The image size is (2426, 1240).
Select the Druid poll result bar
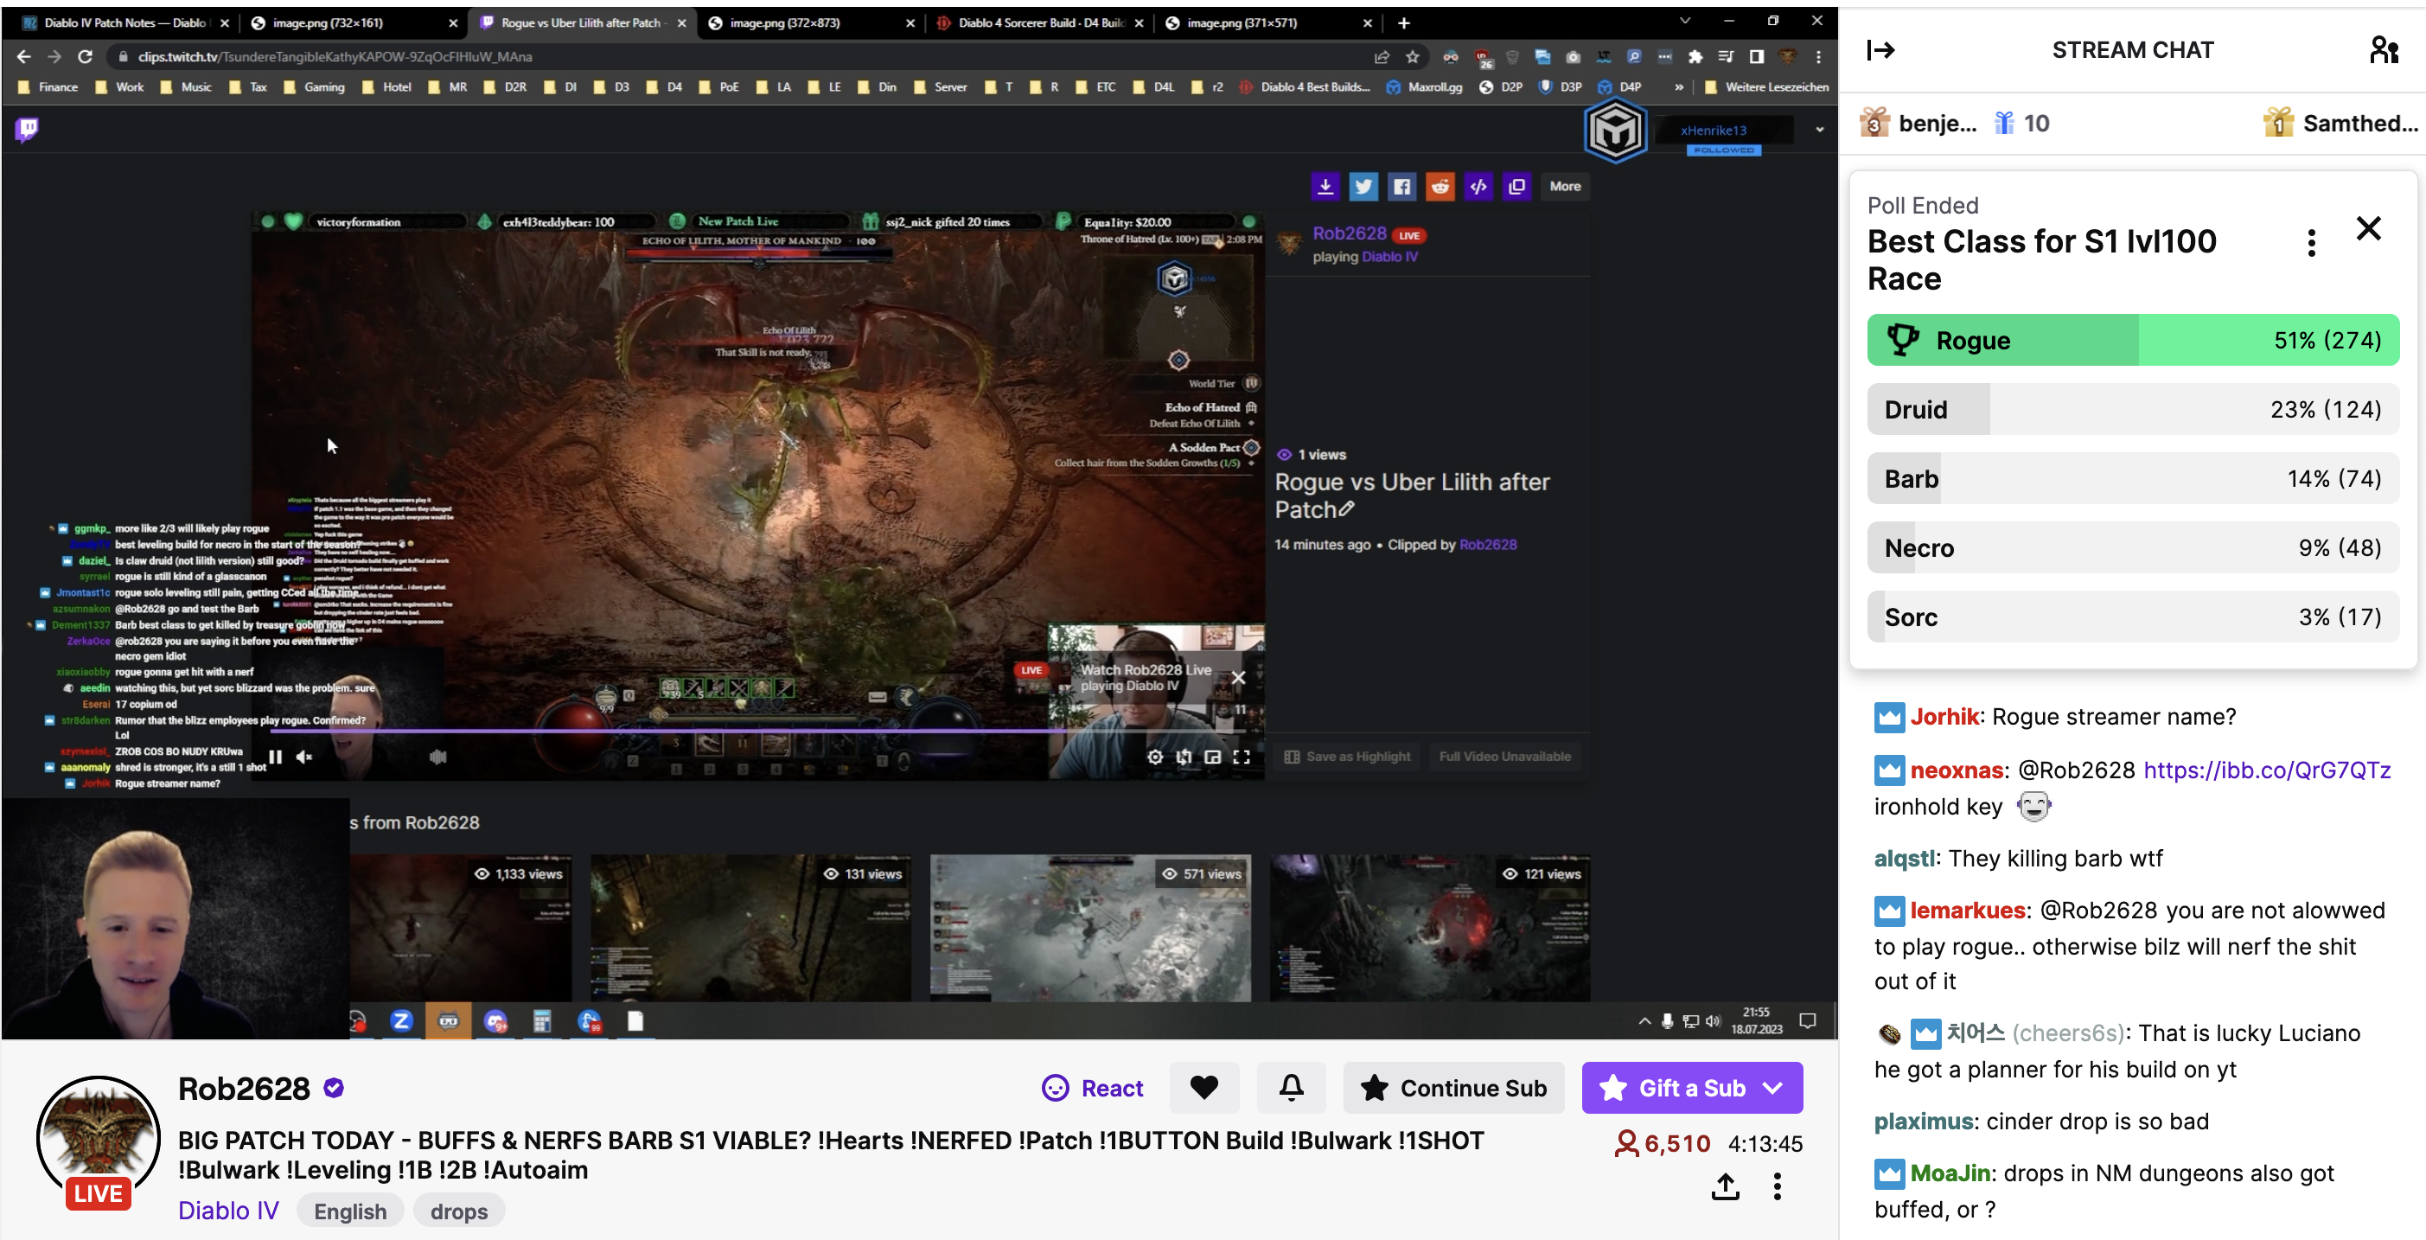click(2132, 409)
